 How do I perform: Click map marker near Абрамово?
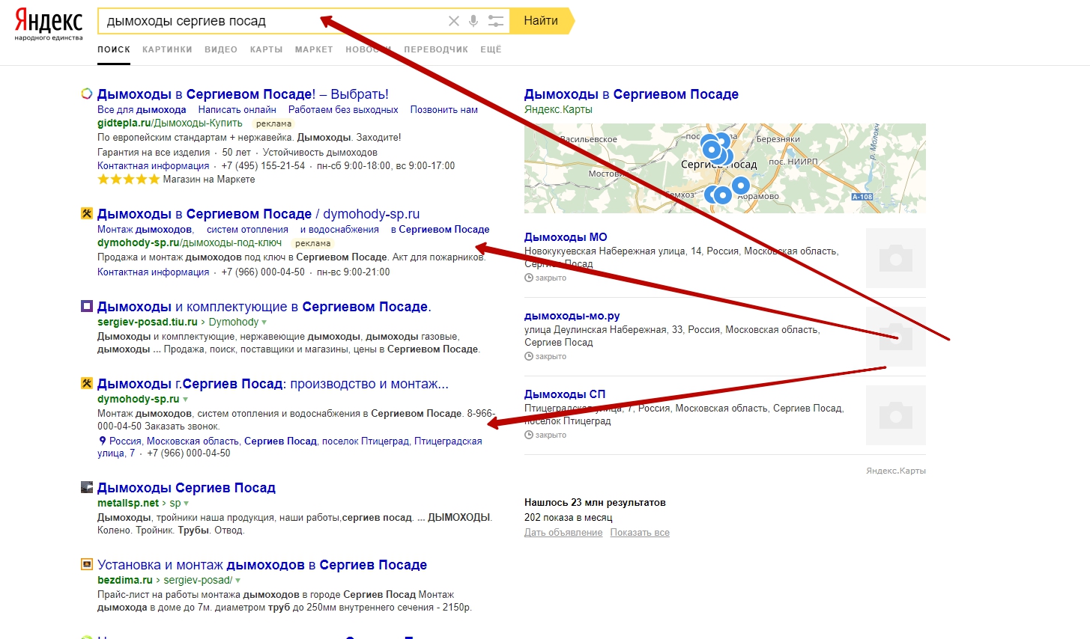click(x=740, y=186)
